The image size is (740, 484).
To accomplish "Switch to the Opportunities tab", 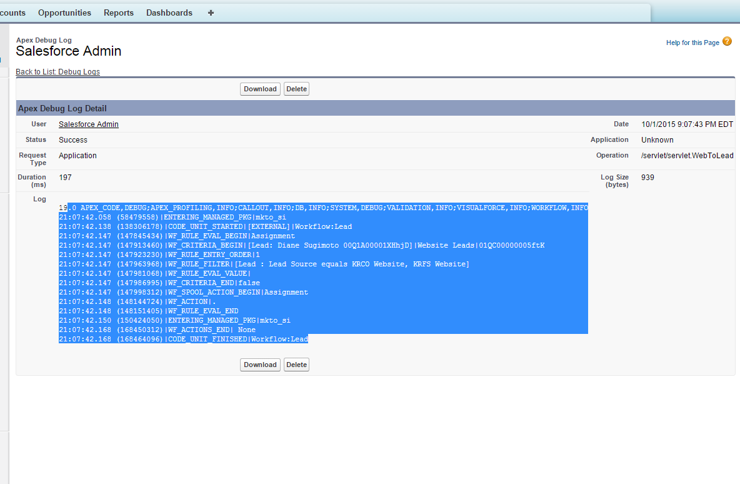I will (64, 13).
